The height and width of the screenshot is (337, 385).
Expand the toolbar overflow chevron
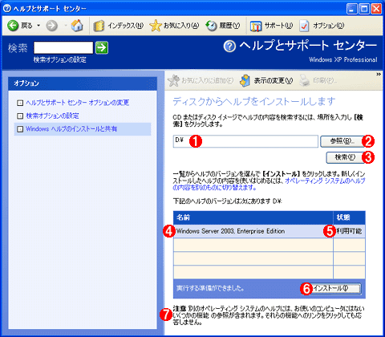(379, 75)
